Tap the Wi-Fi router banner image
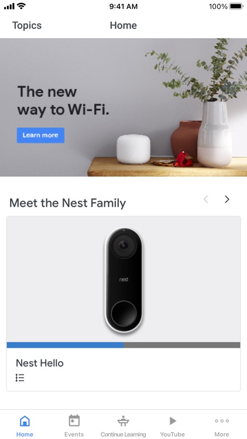Viewport: 247px width, 439px height. click(x=123, y=107)
